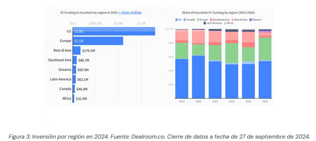Click the Latin America legend marker
The height and width of the screenshot is (141, 316).
pos(205,23)
